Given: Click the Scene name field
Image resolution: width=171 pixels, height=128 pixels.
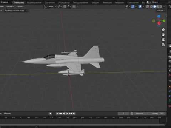Looking at the screenshot, I should pos(159,2).
